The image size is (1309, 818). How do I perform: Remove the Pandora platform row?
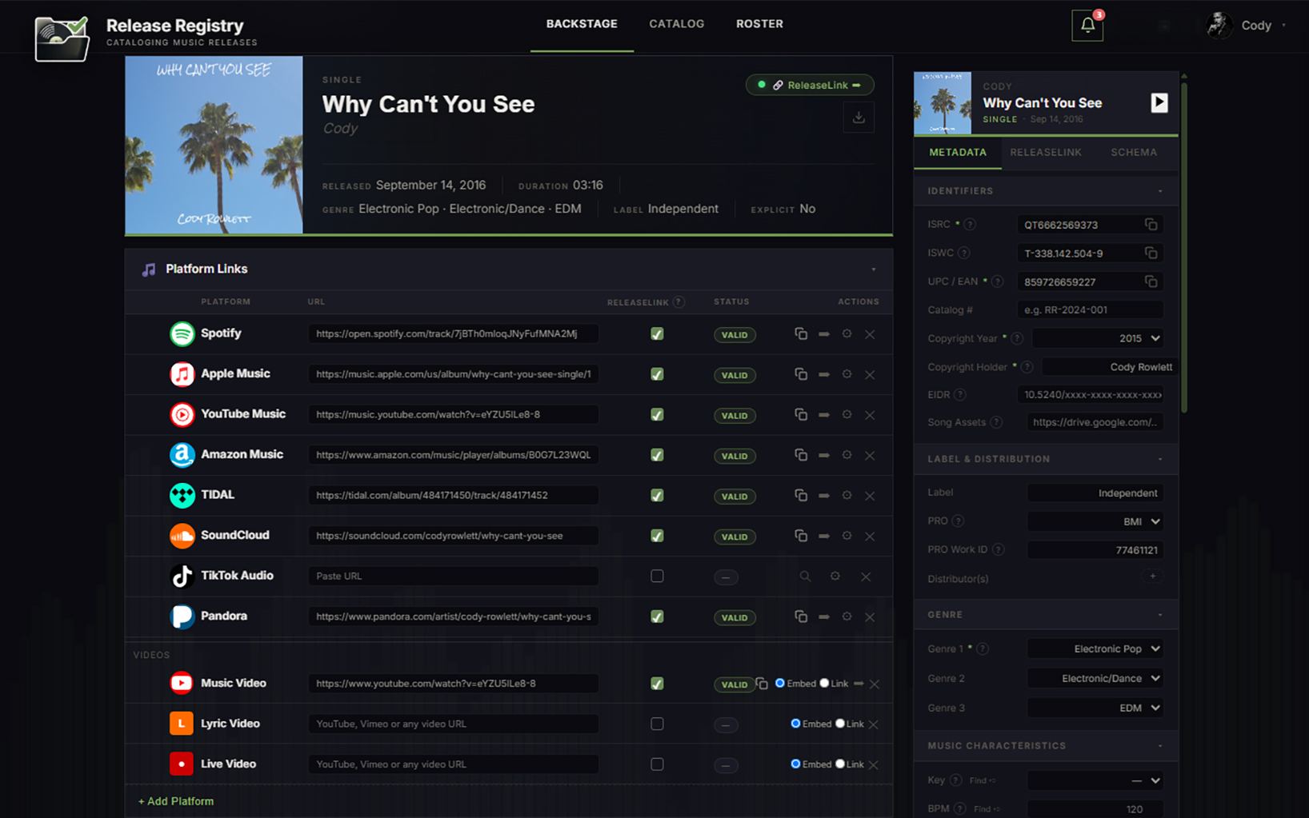(x=870, y=617)
